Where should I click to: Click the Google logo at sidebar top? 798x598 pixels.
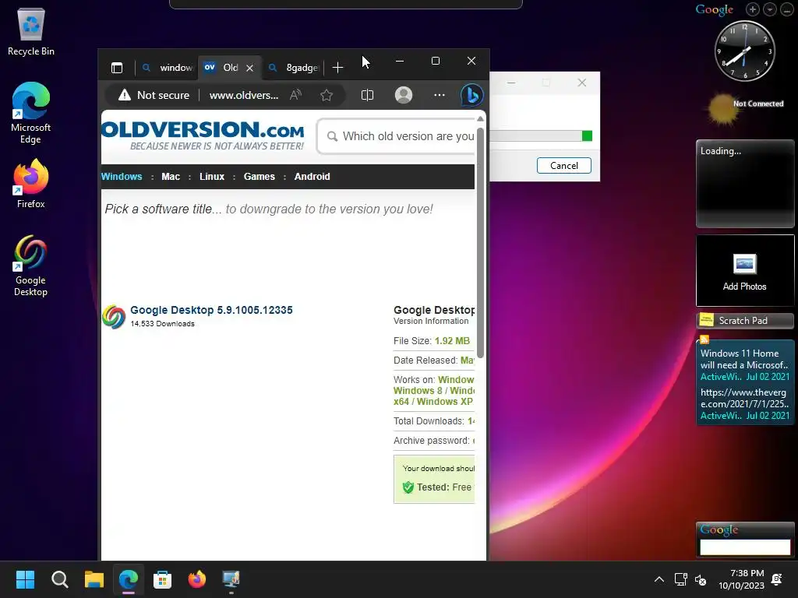[x=714, y=9]
